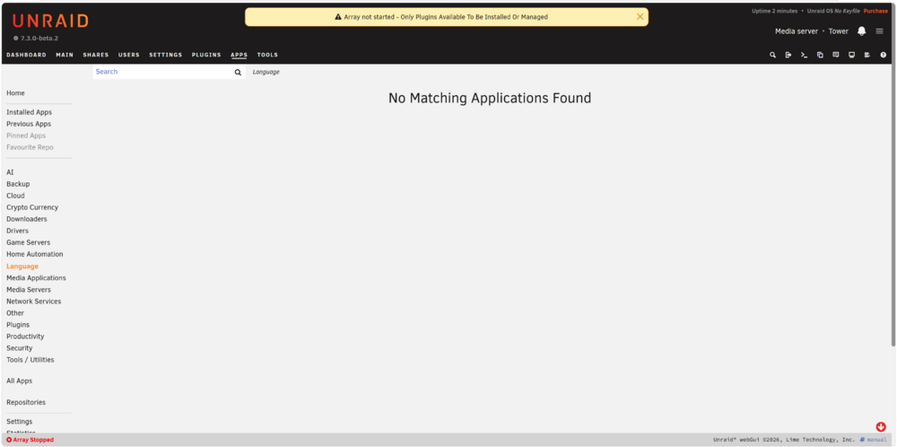Select the Media Applications category
897x447 pixels.
coord(36,277)
